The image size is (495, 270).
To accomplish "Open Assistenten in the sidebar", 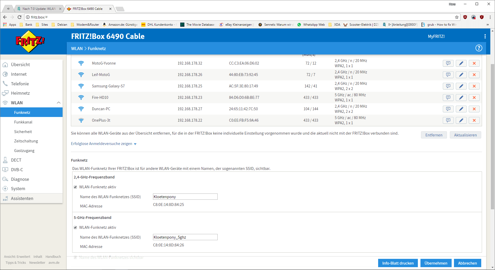I will [x=31, y=198].
